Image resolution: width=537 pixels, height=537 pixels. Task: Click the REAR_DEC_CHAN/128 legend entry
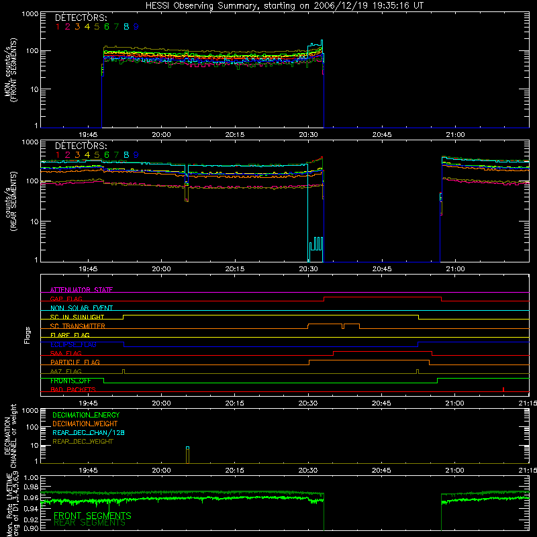[x=89, y=433]
